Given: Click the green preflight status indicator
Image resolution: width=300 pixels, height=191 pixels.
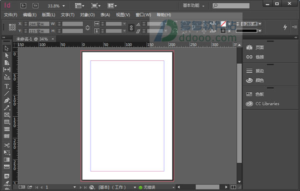Looking at the screenshot, I should pyautogui.click(x=140, y=188).
